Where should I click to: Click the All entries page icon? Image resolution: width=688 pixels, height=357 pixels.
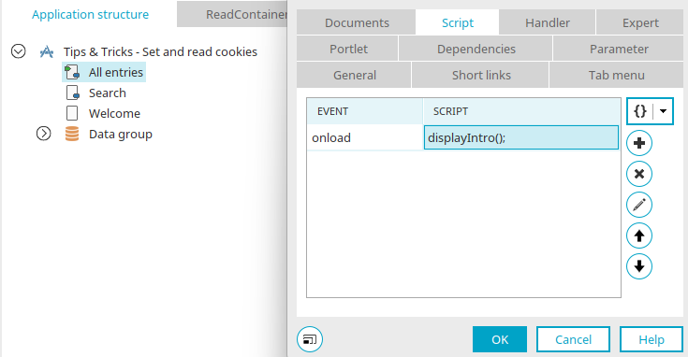click(x=72, y=72)
